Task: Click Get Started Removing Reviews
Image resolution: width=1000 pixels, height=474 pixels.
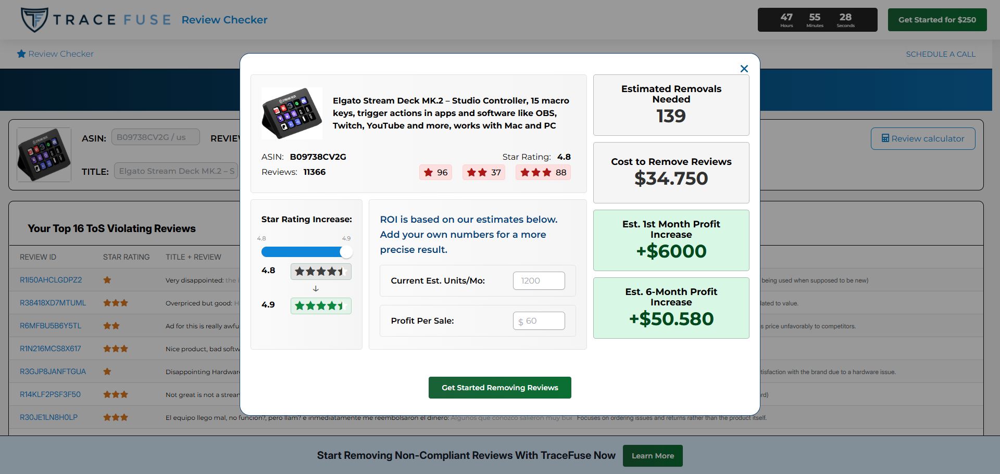Action: click(x=500, y=388)
